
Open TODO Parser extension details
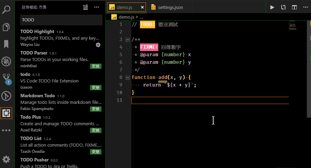61,59
